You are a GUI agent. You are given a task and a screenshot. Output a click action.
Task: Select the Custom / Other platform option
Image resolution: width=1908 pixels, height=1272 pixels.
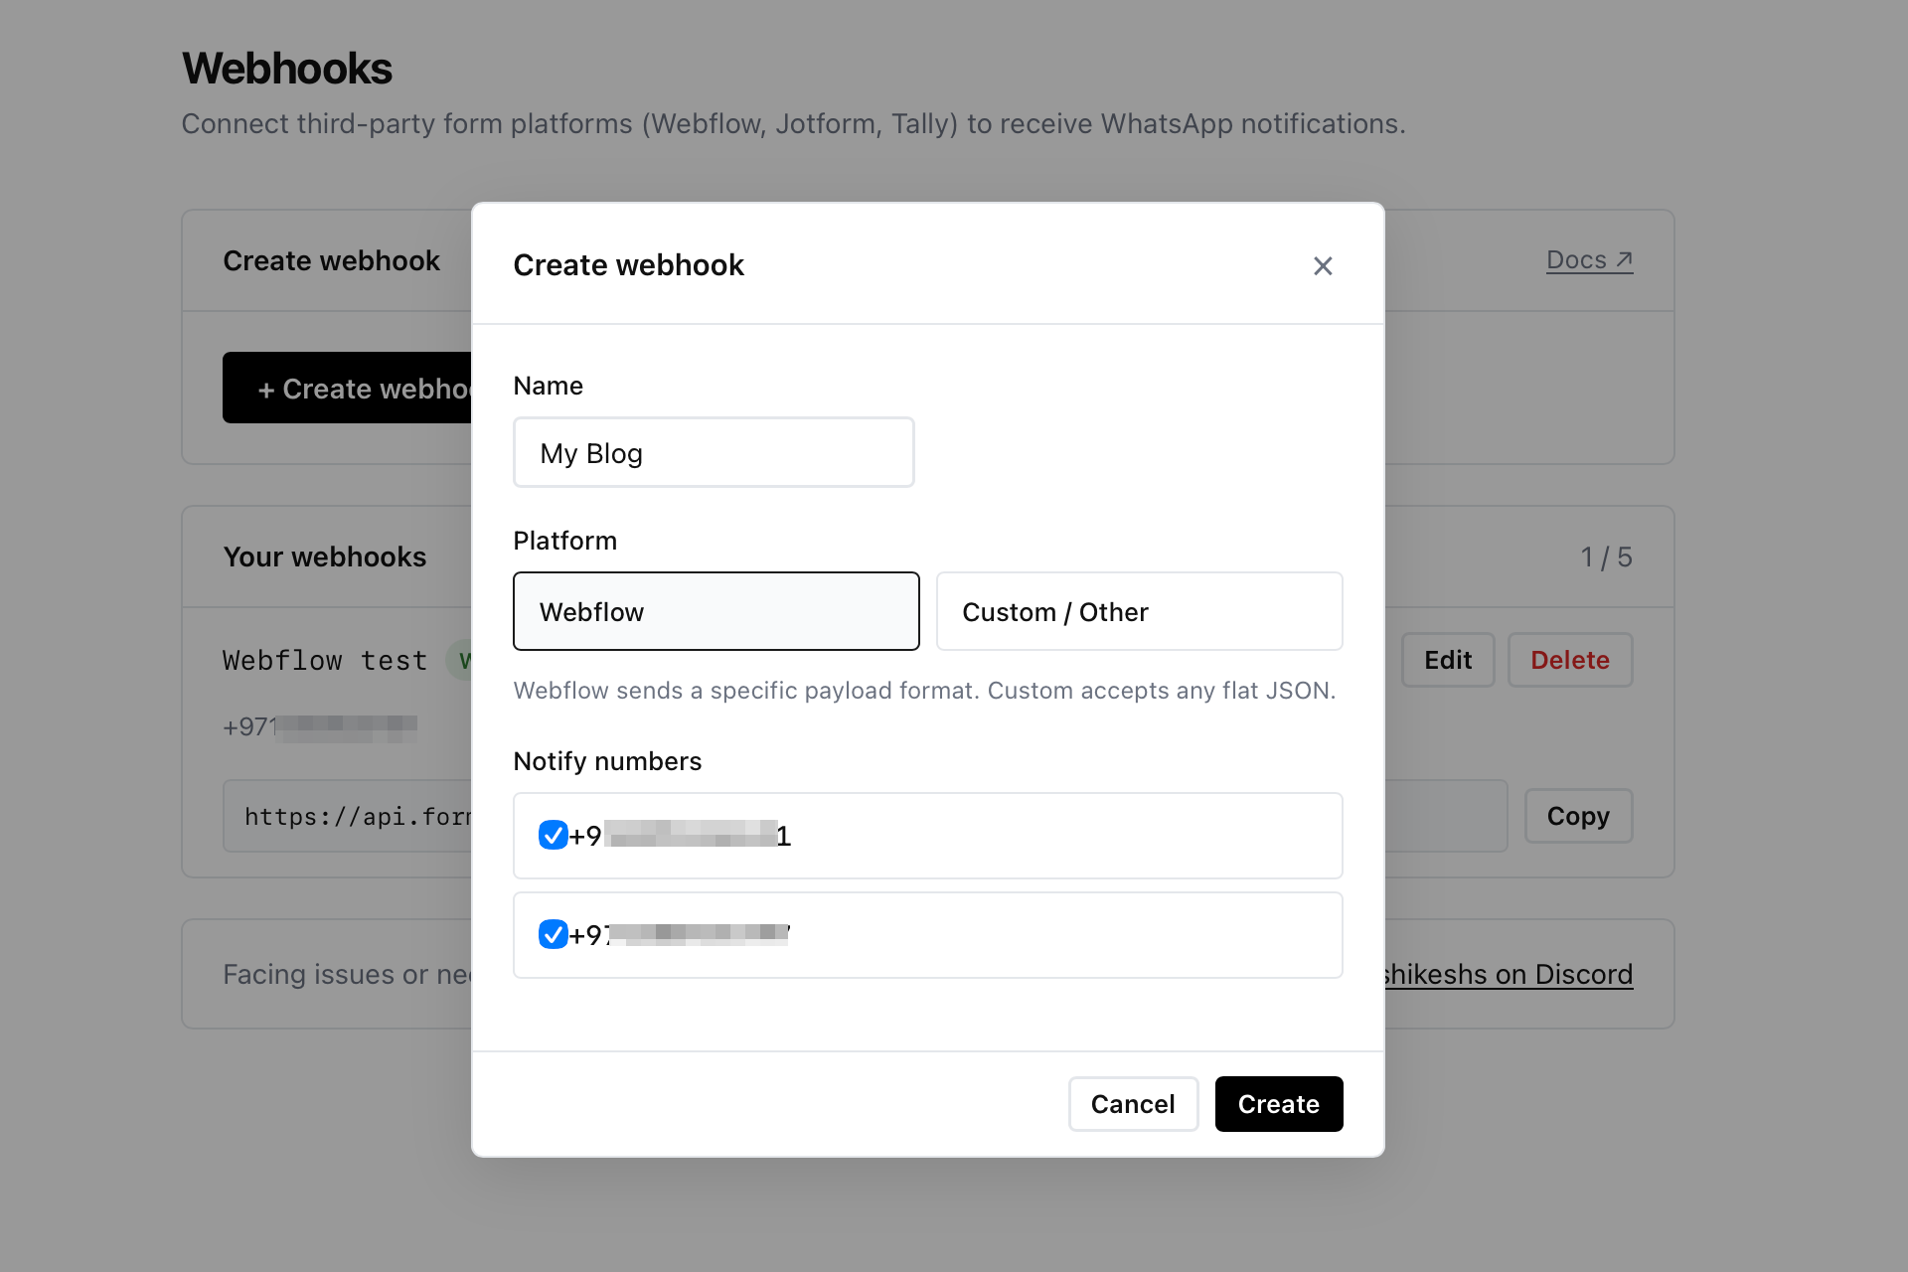[1139, 611]
